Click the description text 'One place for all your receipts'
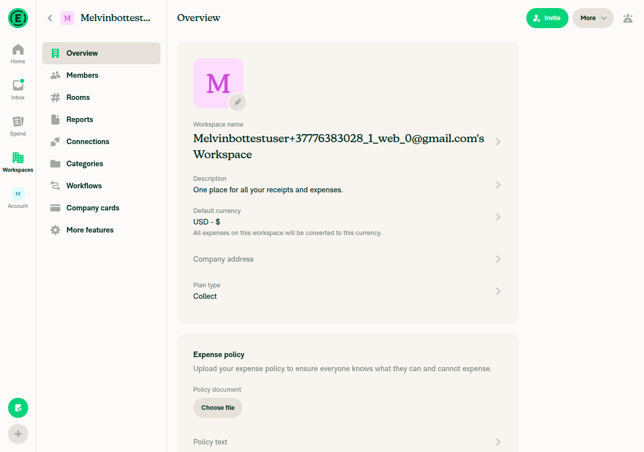Screen dimensions: 644x452 click(268, 190)
